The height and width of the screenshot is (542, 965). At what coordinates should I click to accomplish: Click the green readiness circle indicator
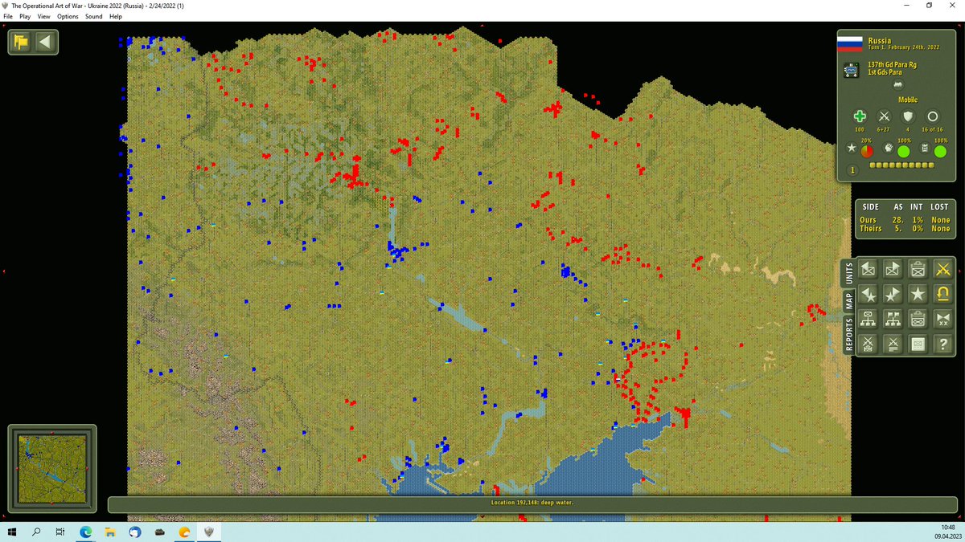904,151
